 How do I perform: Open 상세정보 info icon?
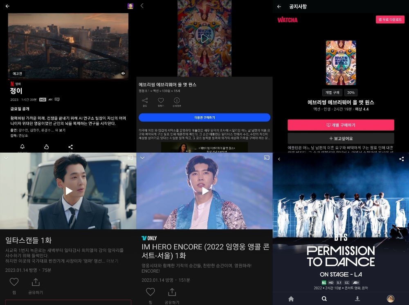pyautogui.click(x=177, y=102)
